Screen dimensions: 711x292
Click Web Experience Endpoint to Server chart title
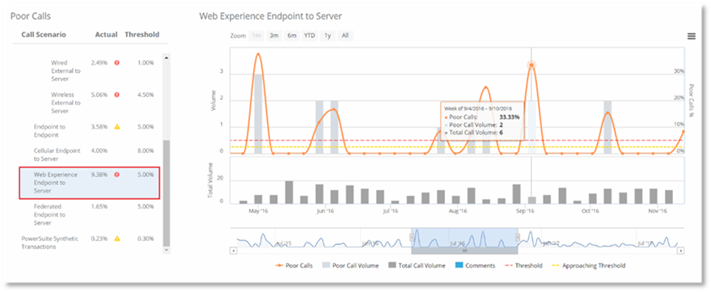[x=270, y=16]
